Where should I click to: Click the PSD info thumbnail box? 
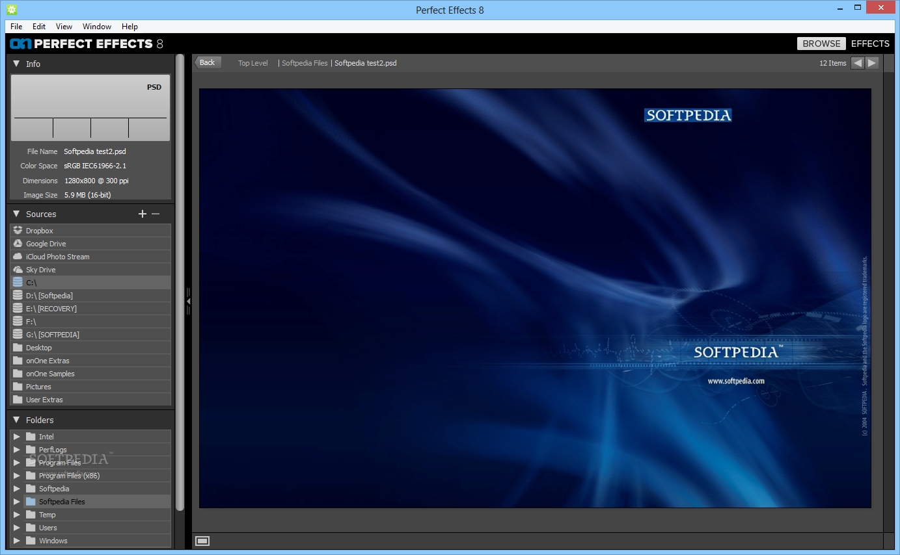point(90,107)
